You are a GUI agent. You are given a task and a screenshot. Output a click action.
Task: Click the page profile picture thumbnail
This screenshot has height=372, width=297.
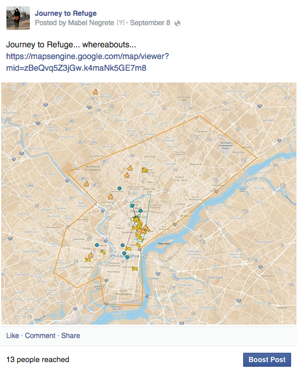point(18,18)
